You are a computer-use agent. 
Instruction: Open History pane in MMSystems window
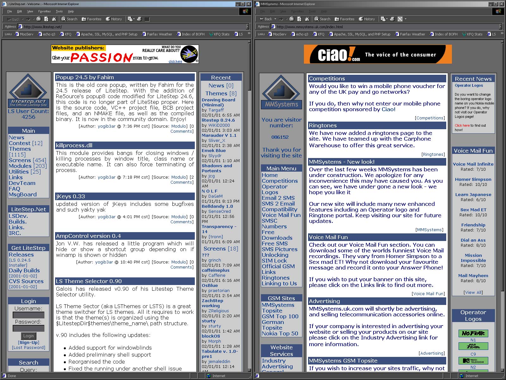click(367, 19)
